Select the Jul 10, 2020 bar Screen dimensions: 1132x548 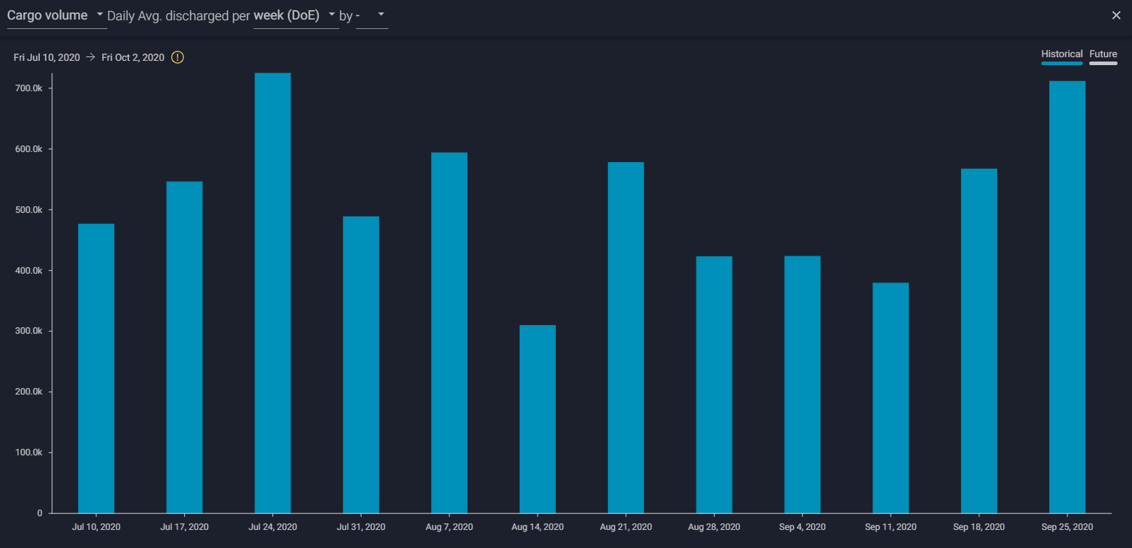96,368
